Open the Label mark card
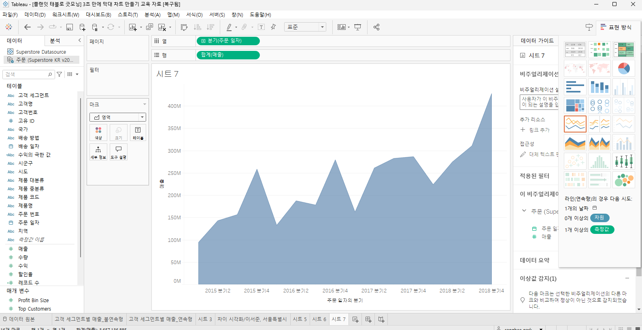This screenshot has width=642, height=330. [x=138, y=132]
